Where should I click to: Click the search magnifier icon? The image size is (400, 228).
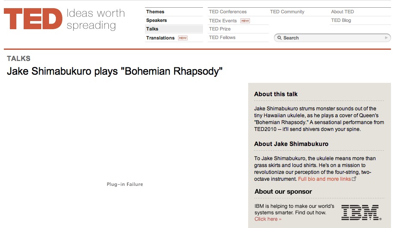point(280,38)
